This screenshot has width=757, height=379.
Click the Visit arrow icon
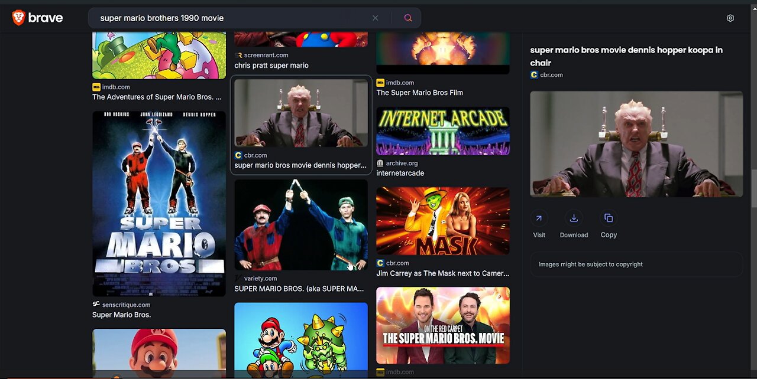(x=539, y=218)
